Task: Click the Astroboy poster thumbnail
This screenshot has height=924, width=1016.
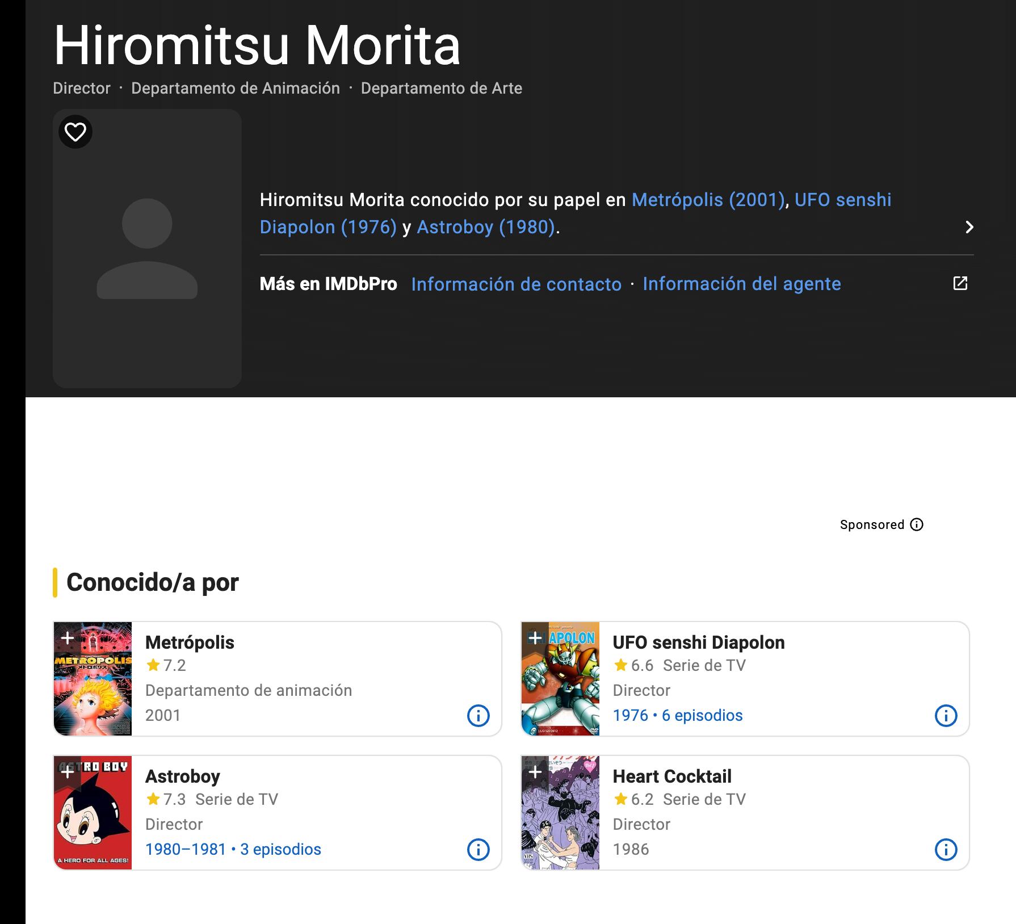Action: click(93, 813)
